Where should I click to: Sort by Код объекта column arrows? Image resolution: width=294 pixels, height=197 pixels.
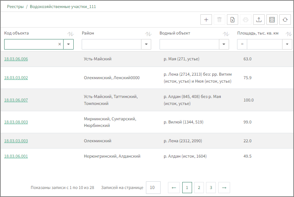71,34
